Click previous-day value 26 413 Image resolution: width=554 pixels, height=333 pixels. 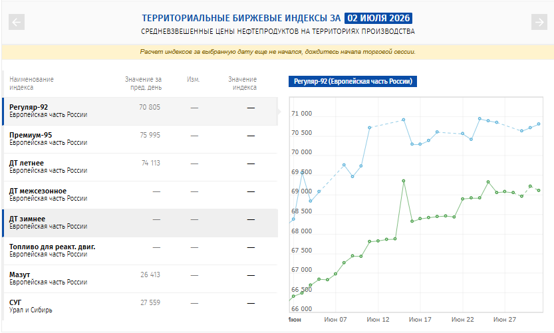[x=150, y=275]
